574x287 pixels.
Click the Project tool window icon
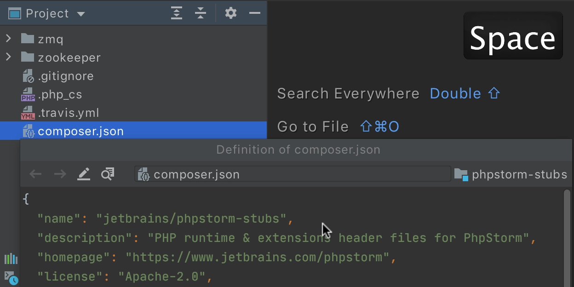15,14
